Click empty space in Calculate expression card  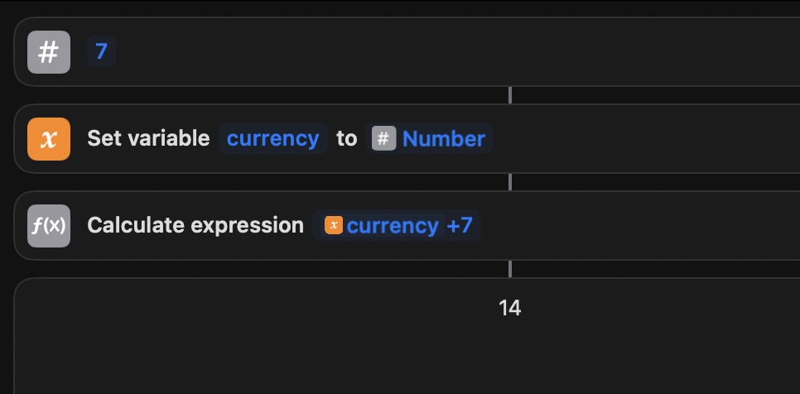click(x=646, y=225)
